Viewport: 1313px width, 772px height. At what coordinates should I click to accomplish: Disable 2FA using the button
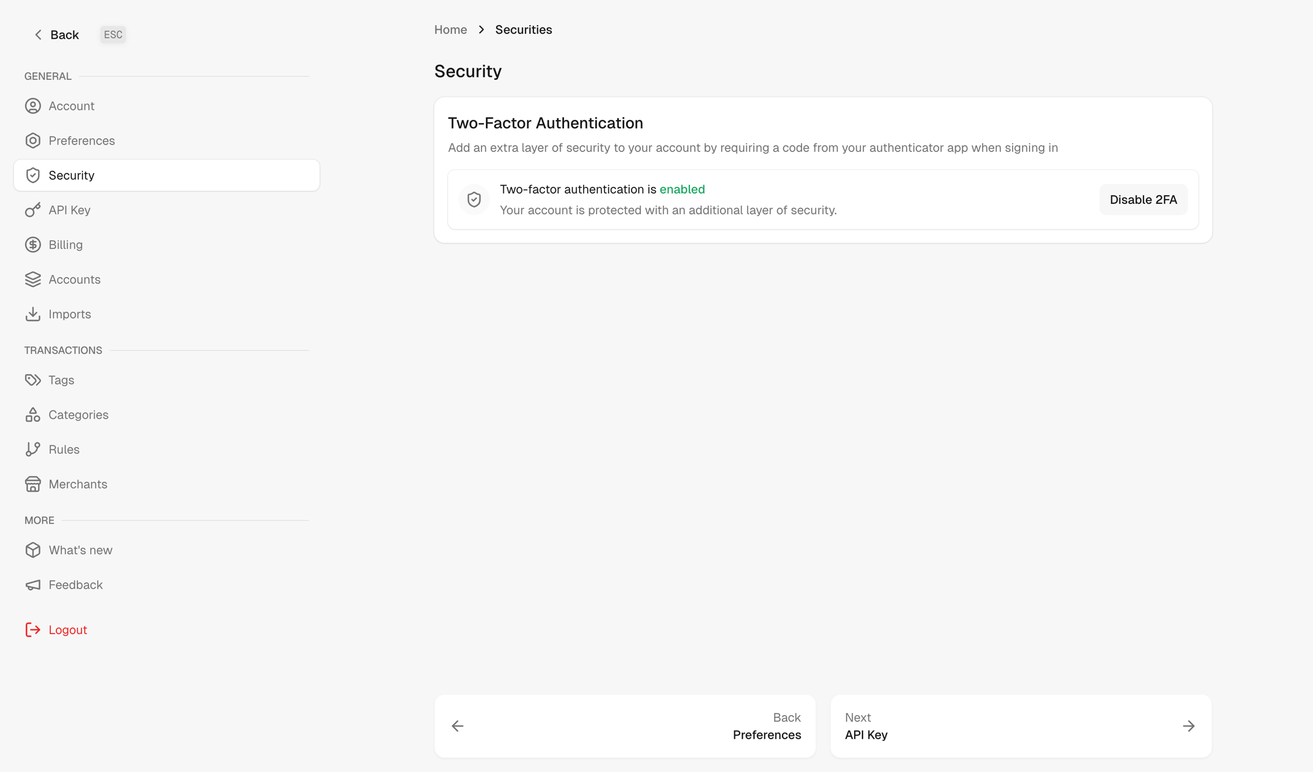tap(1143, 200)
